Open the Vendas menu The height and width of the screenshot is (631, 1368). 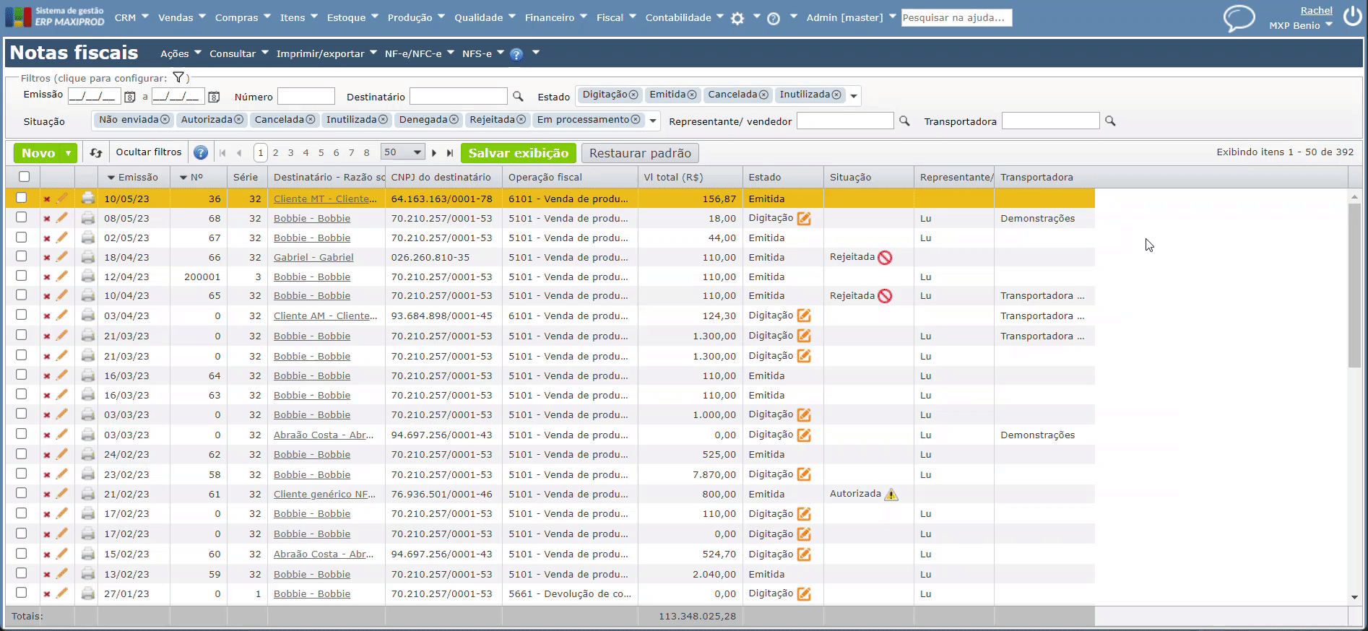coord(182,17)
